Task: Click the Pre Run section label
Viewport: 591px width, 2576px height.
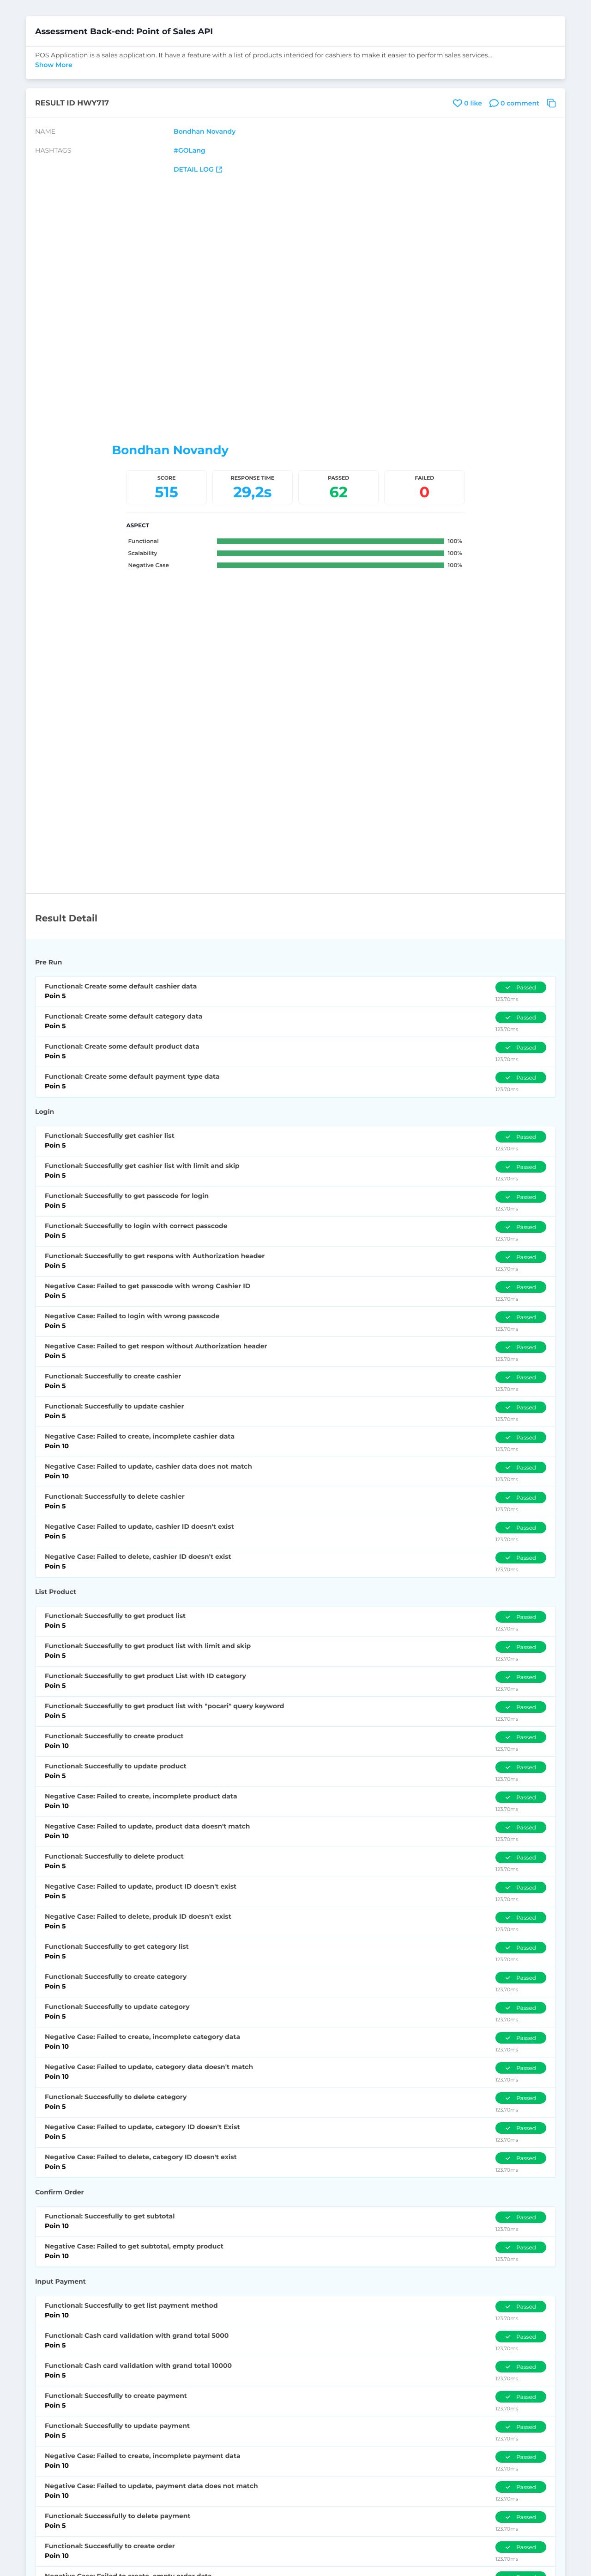Action: [x=48, y=962]
